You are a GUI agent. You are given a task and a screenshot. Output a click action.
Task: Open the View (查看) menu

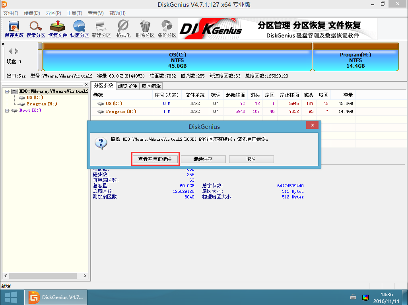(96, 13)
